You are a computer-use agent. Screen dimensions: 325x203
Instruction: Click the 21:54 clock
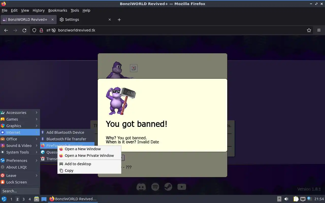(319, 199)
